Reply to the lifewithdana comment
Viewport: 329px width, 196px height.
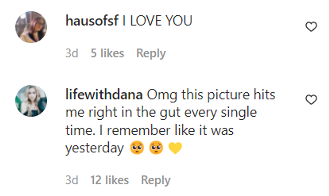[155, 180]
